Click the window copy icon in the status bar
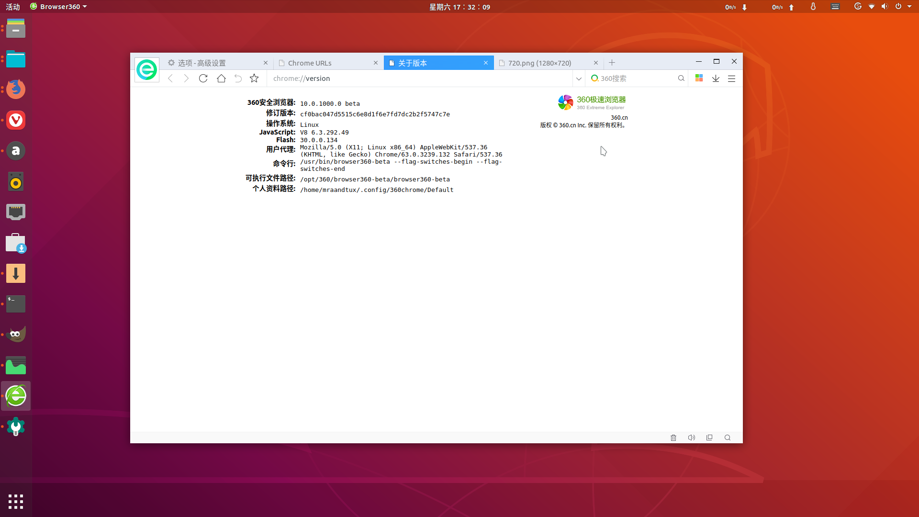Viewport: 919px width, 517px height. pyautogui.click(x=709, y=438)
